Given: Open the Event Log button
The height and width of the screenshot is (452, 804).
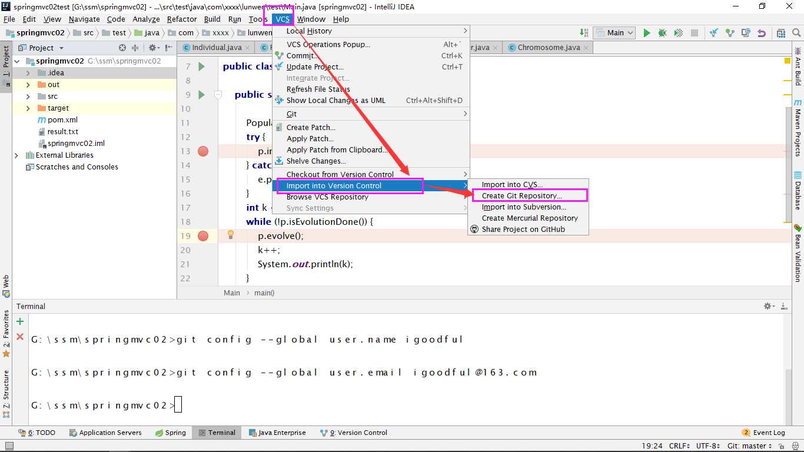Looking at the screenshot, I should (763, 433).
